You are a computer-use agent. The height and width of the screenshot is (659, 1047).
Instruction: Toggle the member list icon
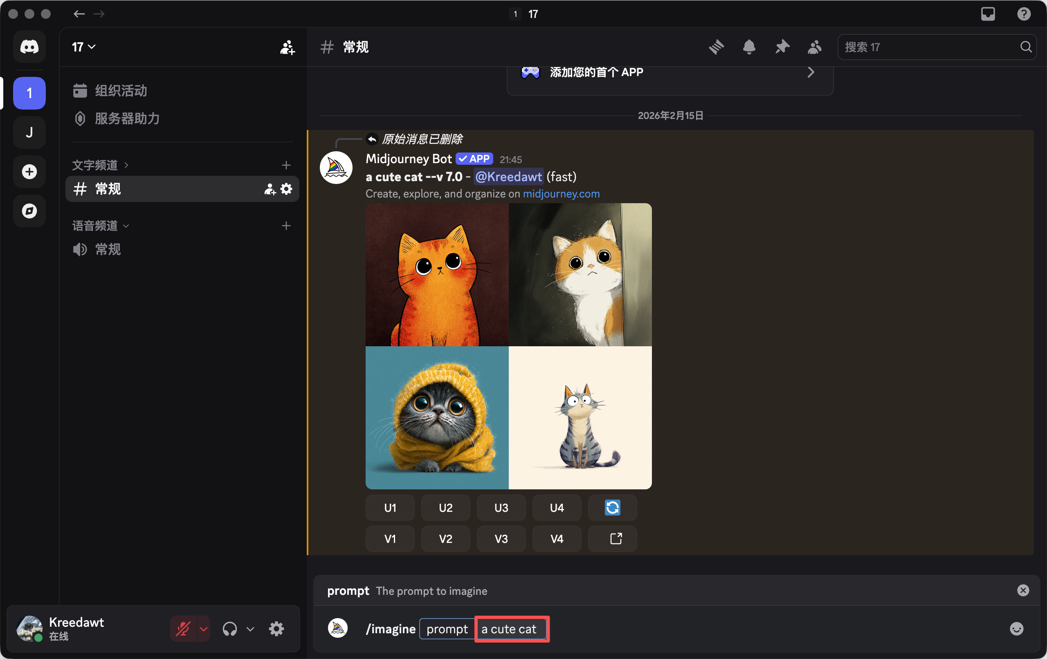814,47
